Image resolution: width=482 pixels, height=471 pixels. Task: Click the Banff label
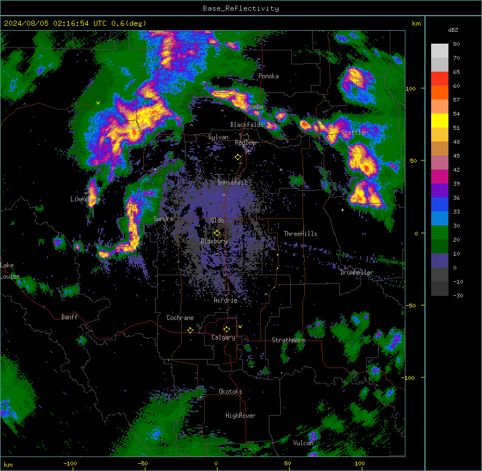[x=69, y=317]
